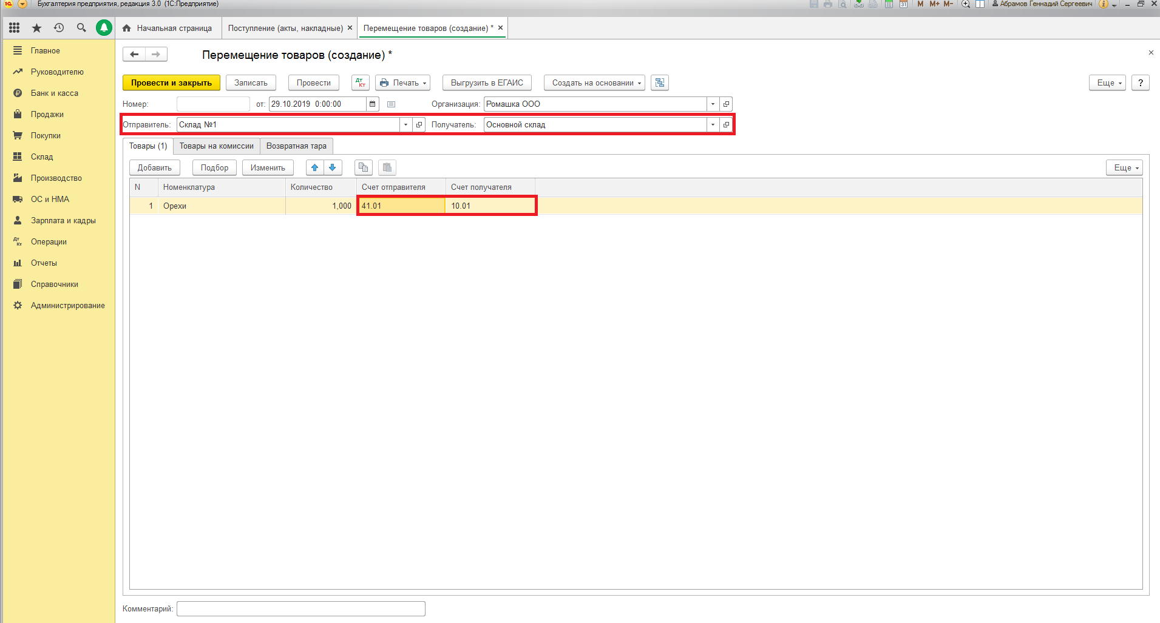Copy rows icon in table toolbar
The image size is (1160, 623).
click(x=364, y=168)
